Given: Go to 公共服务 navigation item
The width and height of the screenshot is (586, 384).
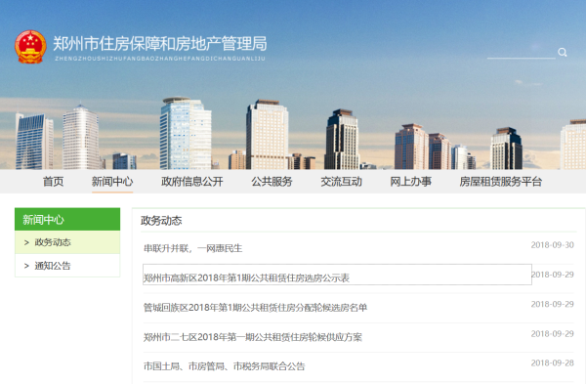Looking at the screenshot, I should pyautogui.click(x=272, y=182).
